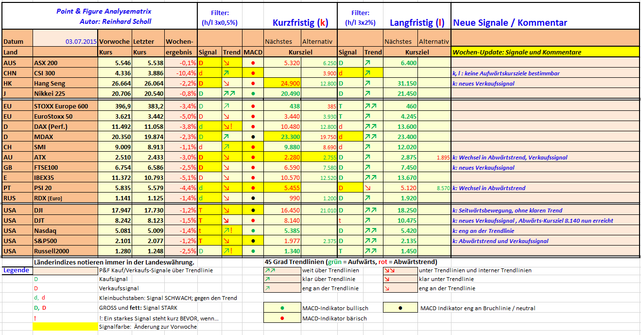Select the 'EuroStoxx 50' index name
The height and width of the screenshot is (335, 641).
(x=53, y=117)
